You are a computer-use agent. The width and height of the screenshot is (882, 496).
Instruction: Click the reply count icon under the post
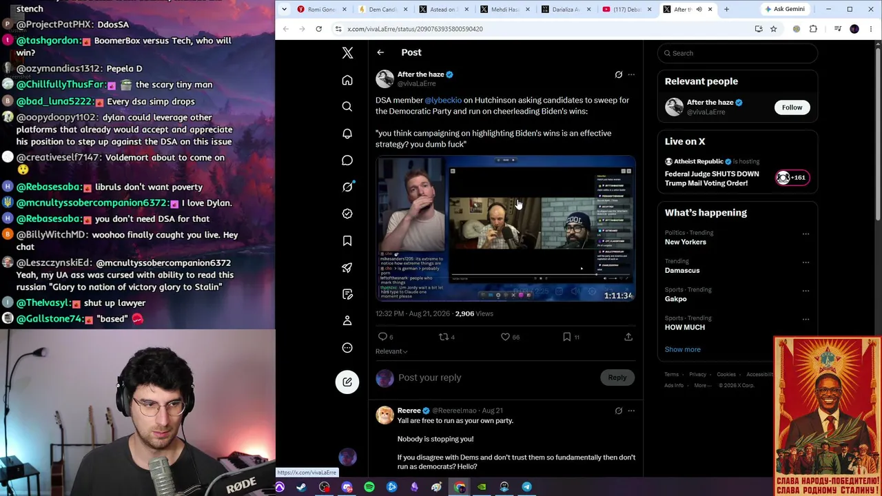point(382,337)
